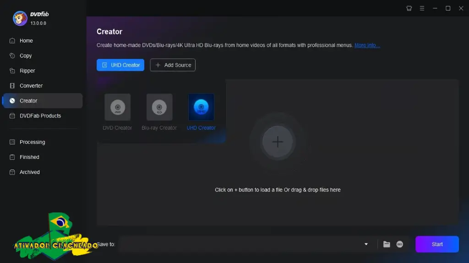Click the Copy disc icon in sidebar
The image size is (469, 263).
coord(12,56)
